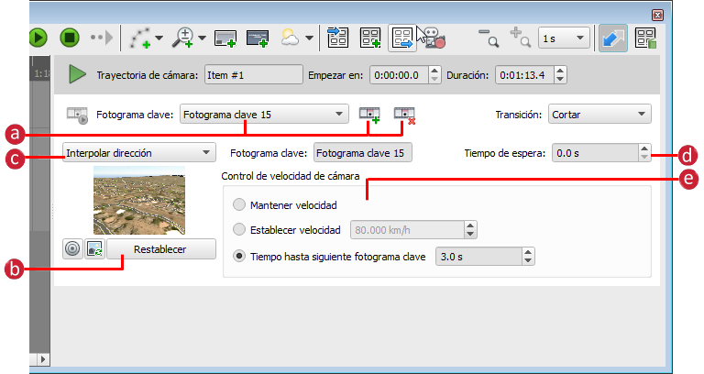Screen dimensions: 704x374
Task: Open the Fotograma clave 15 dropdown
Action: [x=264, y=115]
